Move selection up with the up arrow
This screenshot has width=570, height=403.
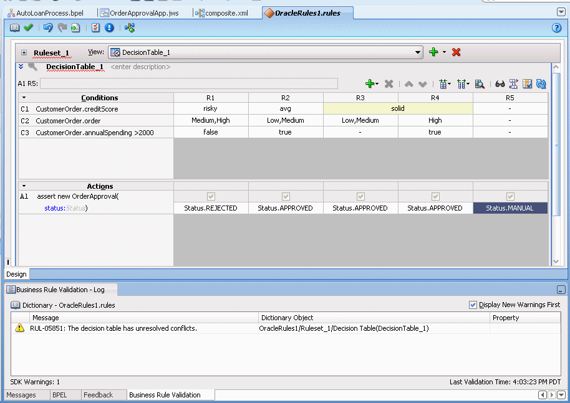(x=409, y=84)
